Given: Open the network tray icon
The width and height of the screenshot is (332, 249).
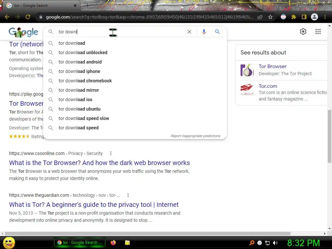Looking at the screenshot, I should tap(267, 243).
